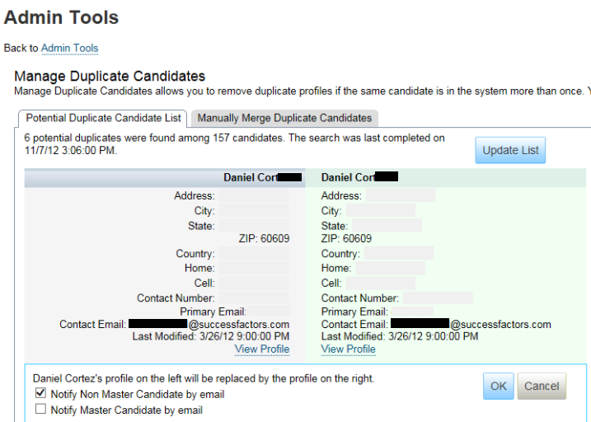This screenshot has width=591, height=422.
Task: Uncheck Notify Non Master Candidate by email
Action: pos(40,393)
